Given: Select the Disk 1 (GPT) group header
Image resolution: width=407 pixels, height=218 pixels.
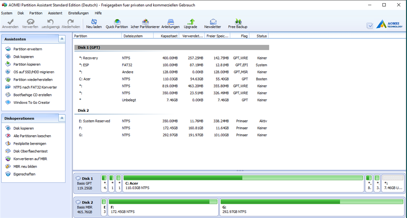Looking at the screenshot, I should click(x=172, y=48).
